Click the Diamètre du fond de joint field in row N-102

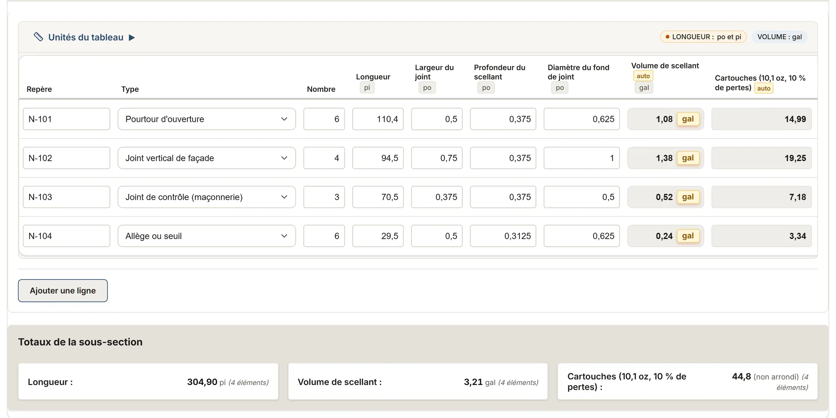click(x=581, y=158)
